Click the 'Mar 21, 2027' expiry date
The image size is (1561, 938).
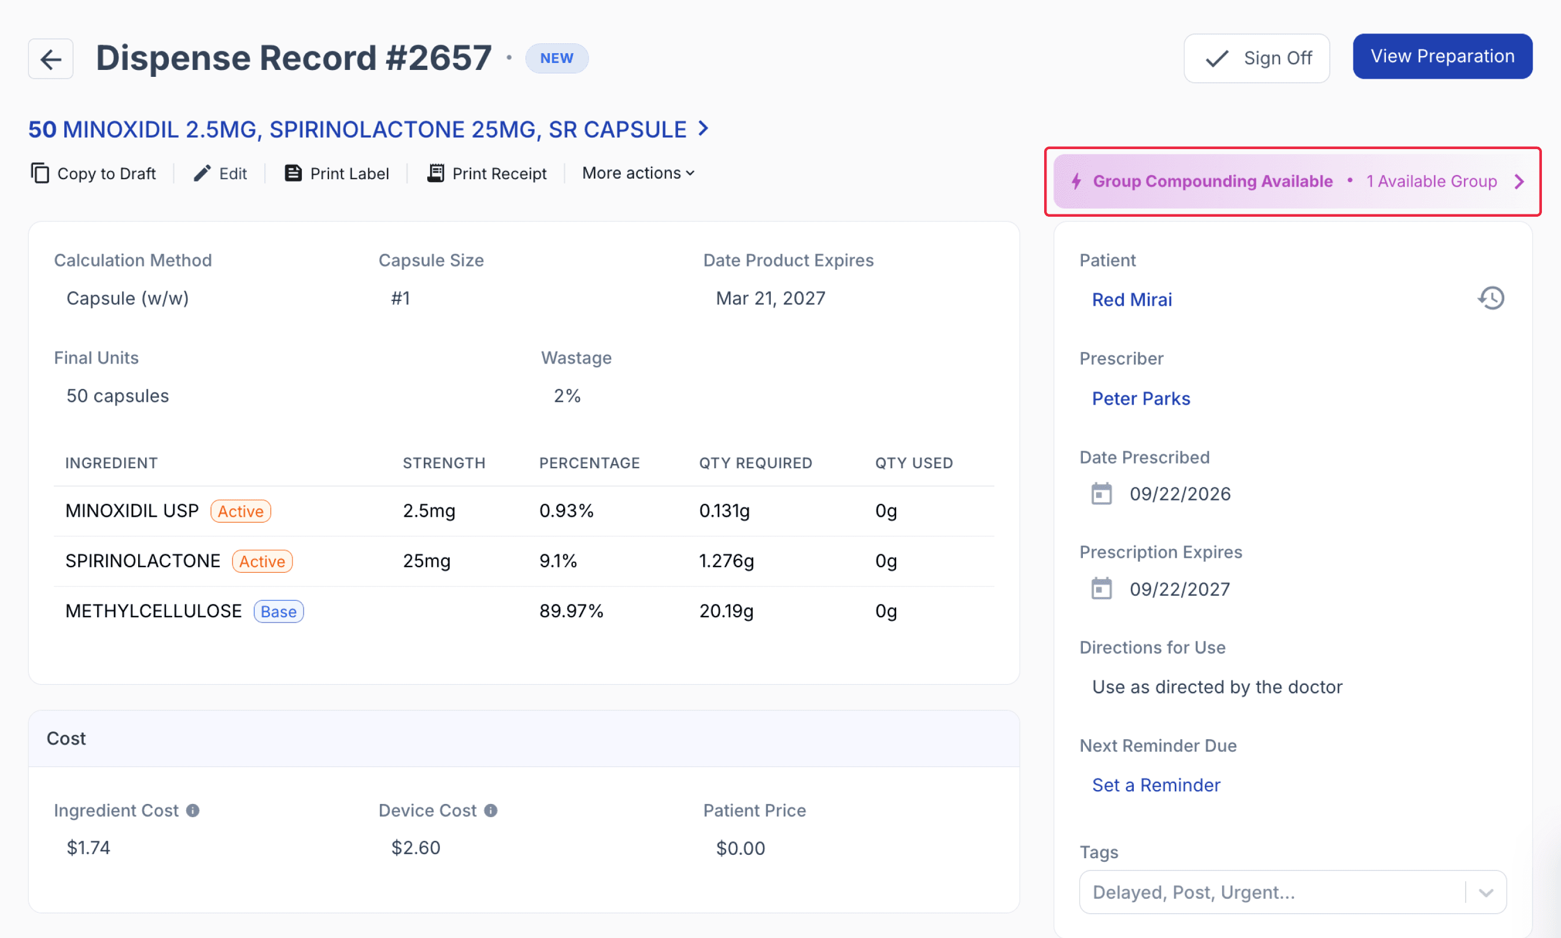point(770,298)
